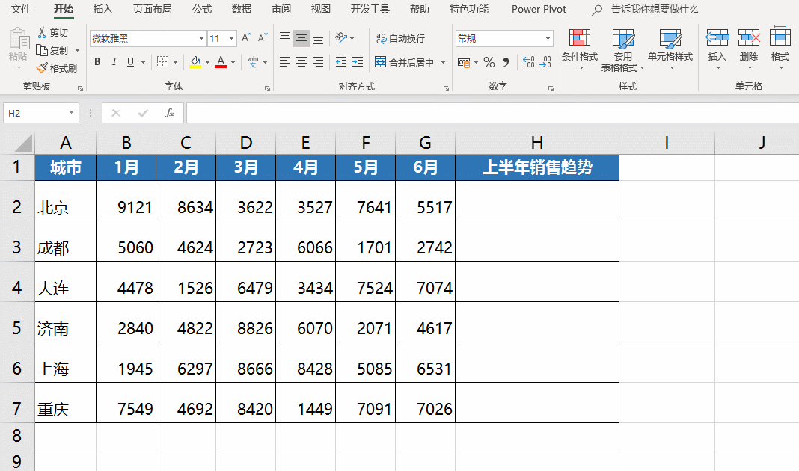Open Cell Styles (单元格样式)
The height and width of the screenshot is (471, 799).
(x=670, y=49)
